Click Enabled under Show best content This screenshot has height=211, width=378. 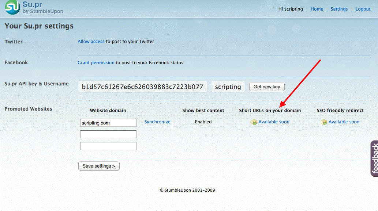[x=203, y=122]
